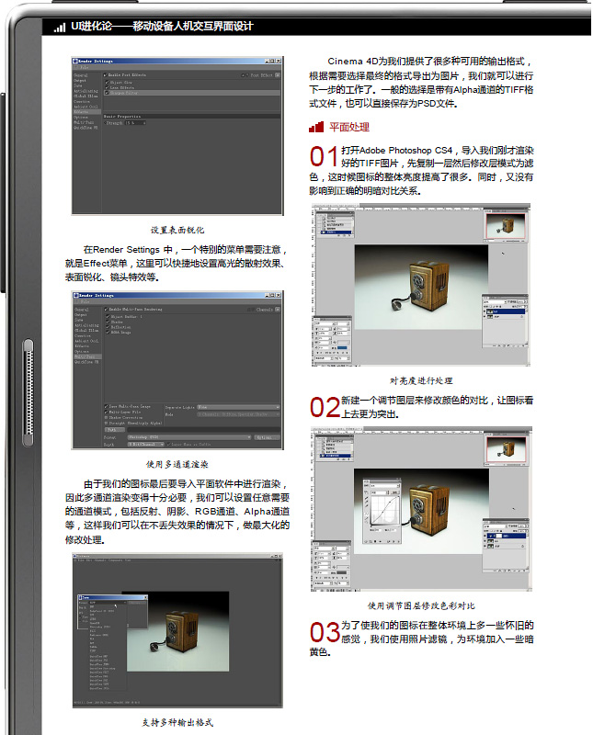Click the Options button beside Format
The image size is (593, 735).
(265, 437)
